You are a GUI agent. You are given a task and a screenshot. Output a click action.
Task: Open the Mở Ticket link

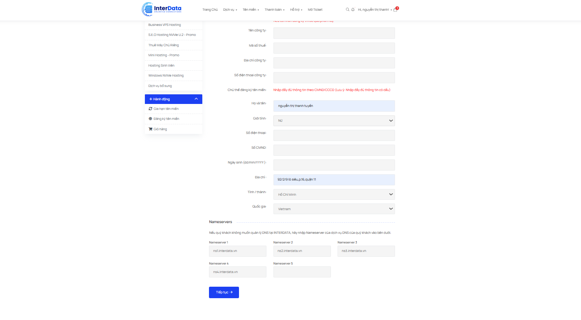[315, 10]
